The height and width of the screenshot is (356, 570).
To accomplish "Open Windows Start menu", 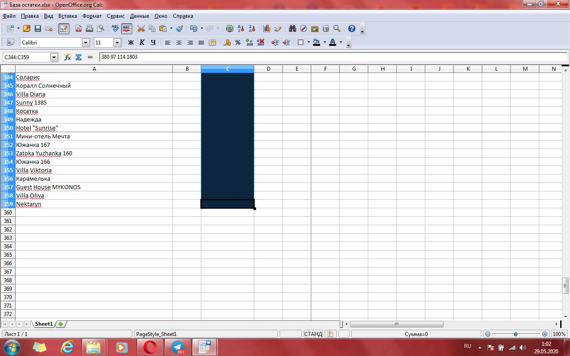I will click(12, 347).
